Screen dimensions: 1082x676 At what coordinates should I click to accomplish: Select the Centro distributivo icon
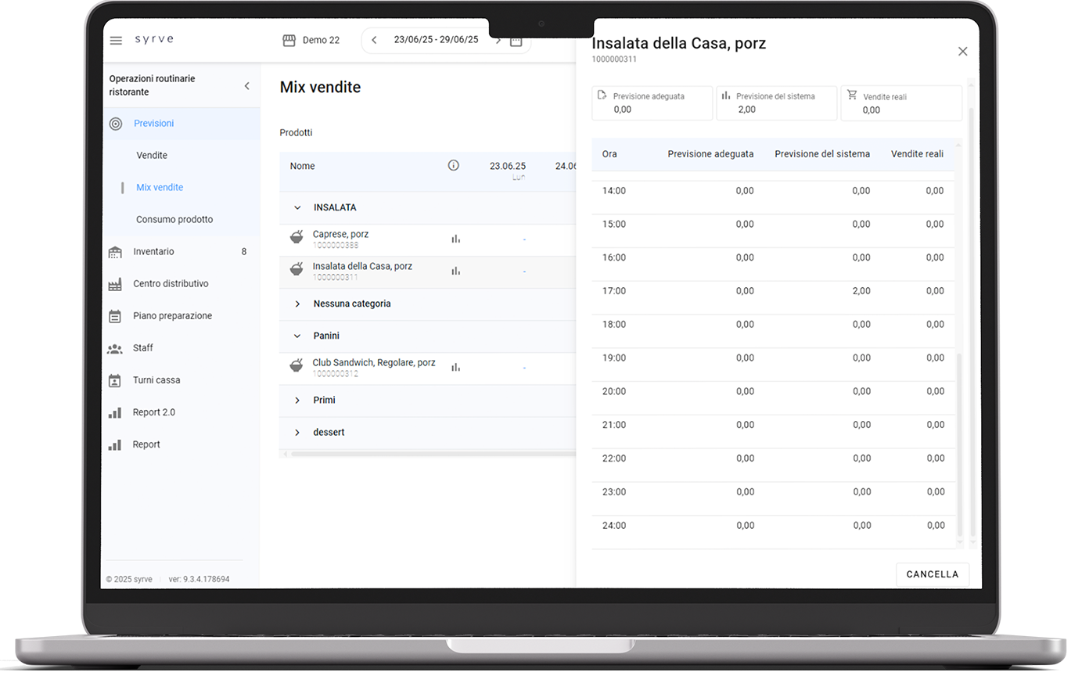pos(116,283)
